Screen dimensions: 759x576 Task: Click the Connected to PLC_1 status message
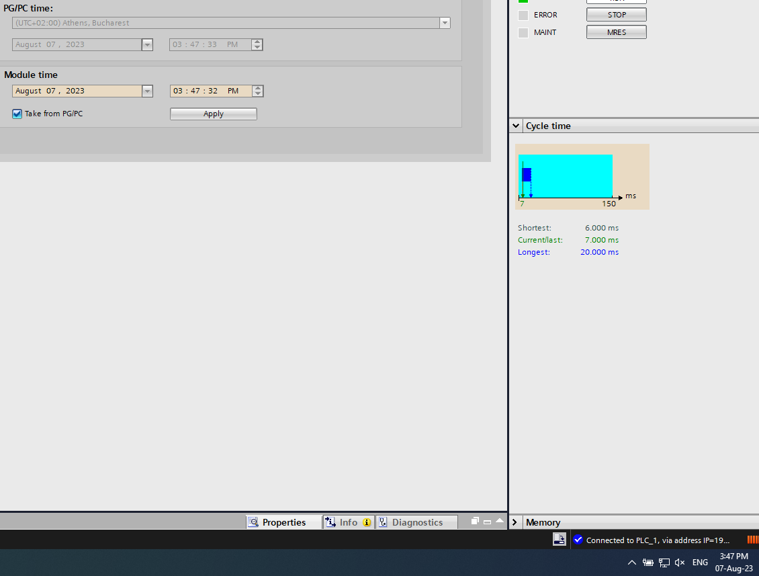(658, 540)
